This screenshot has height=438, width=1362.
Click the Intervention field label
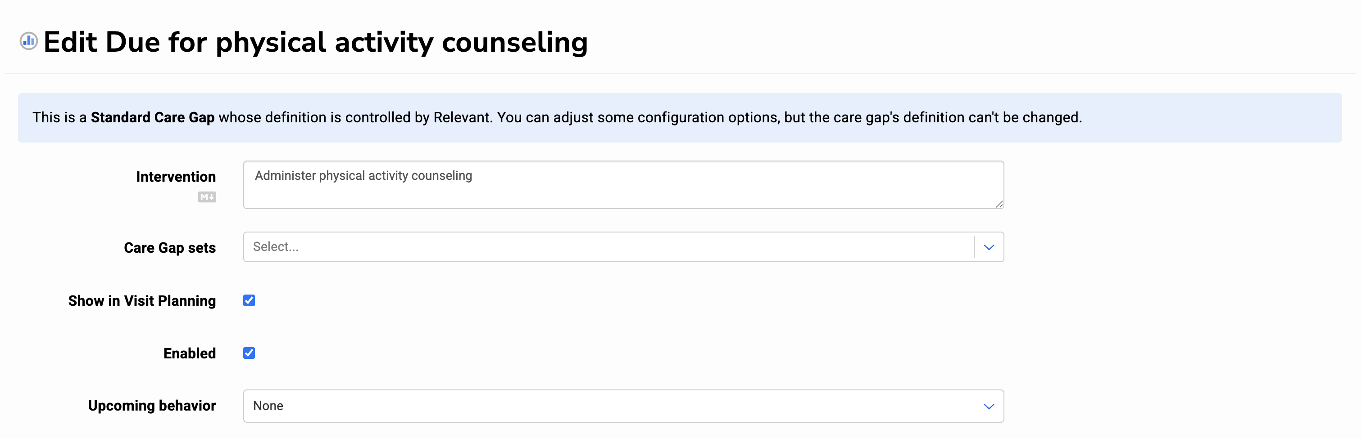(x=176, y=177)
